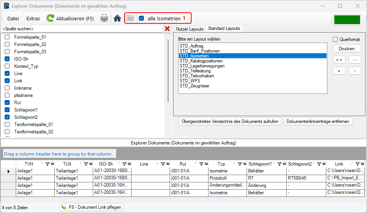This screenshot has width=367, height=213.
Task: Open filter dropdown on Schlagwort1 column
Action: click(x=279, y=164)
